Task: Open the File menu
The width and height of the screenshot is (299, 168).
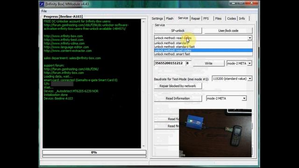Action: [x=44, y=11]
